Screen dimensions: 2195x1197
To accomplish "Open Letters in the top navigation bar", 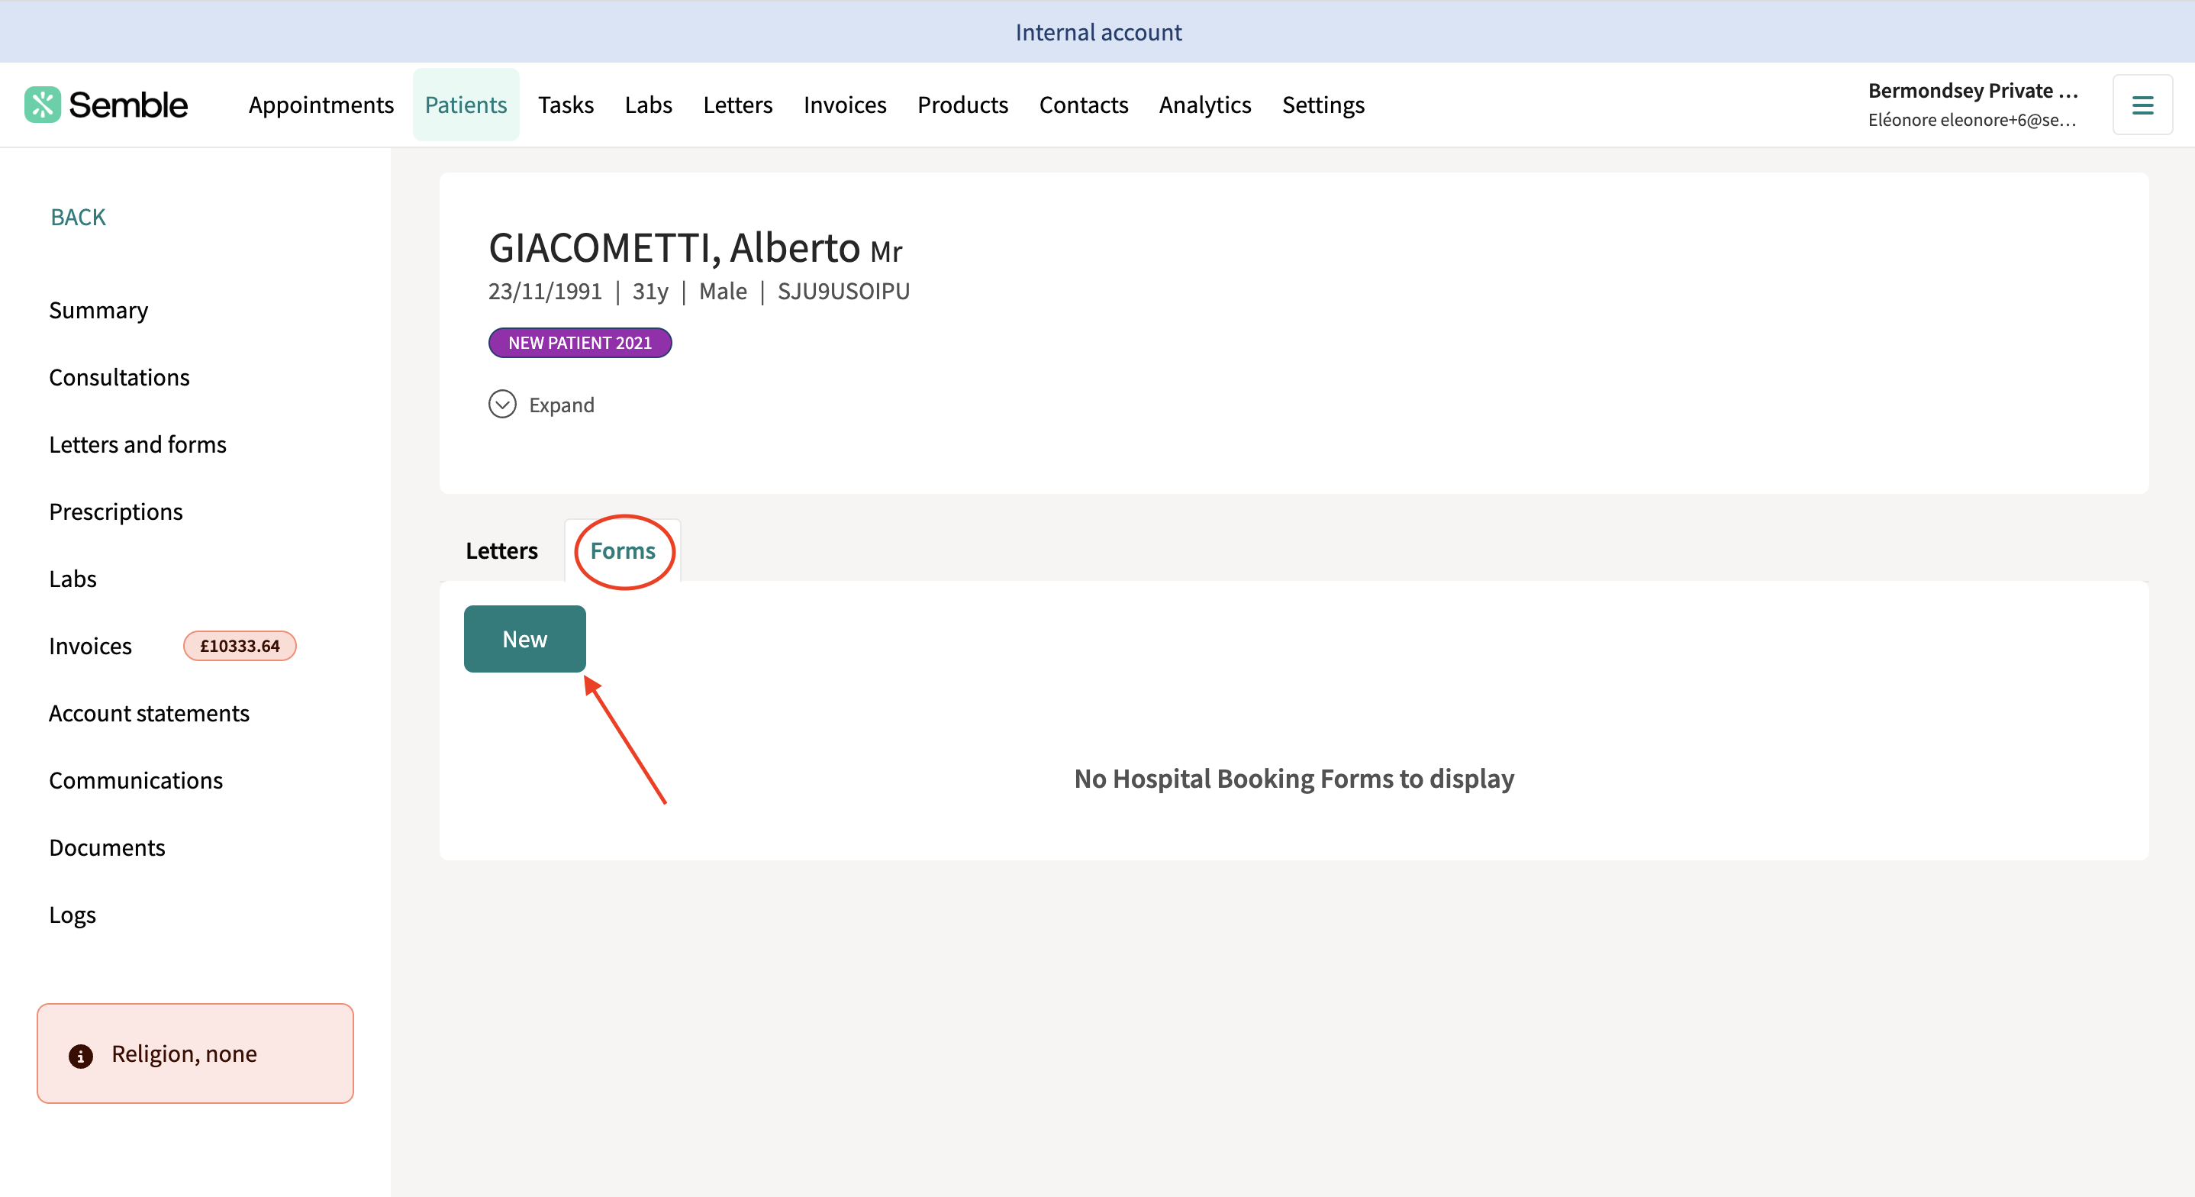I will [738, 105].
